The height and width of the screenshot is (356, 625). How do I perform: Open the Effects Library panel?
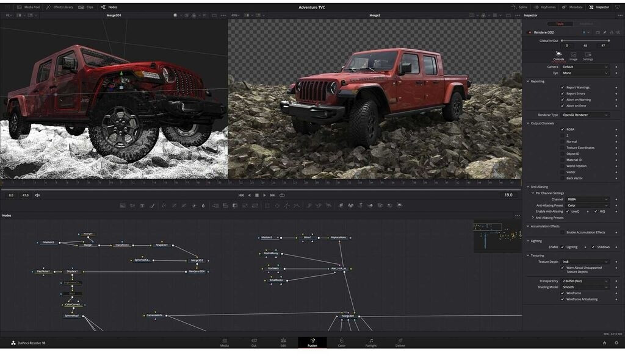[59, 7]
